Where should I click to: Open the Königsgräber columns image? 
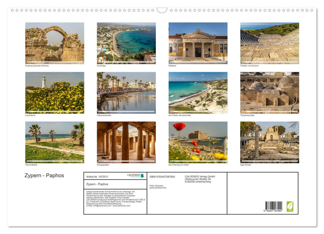(126, 142)
